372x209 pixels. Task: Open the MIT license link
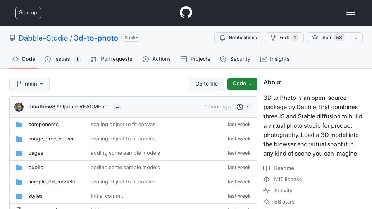click(x=288, y=179)
